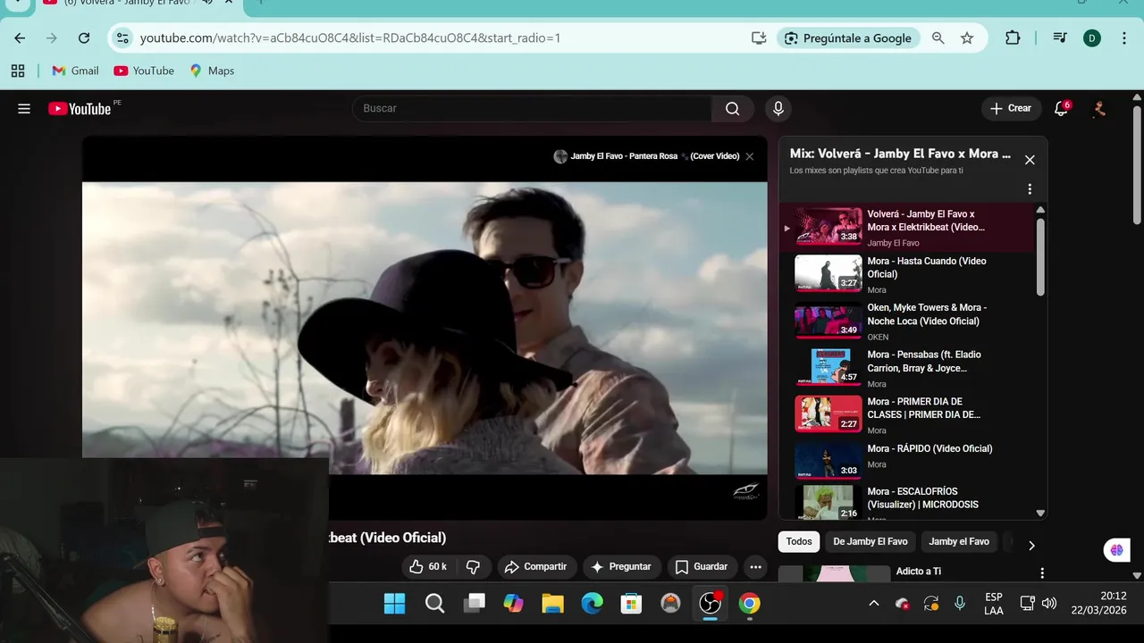Image resolution: width=1144 pixels, height=643 pixels.
Task: Play Mora - Pensabas ft. Eladio Carrion
Action: point(906,368)
